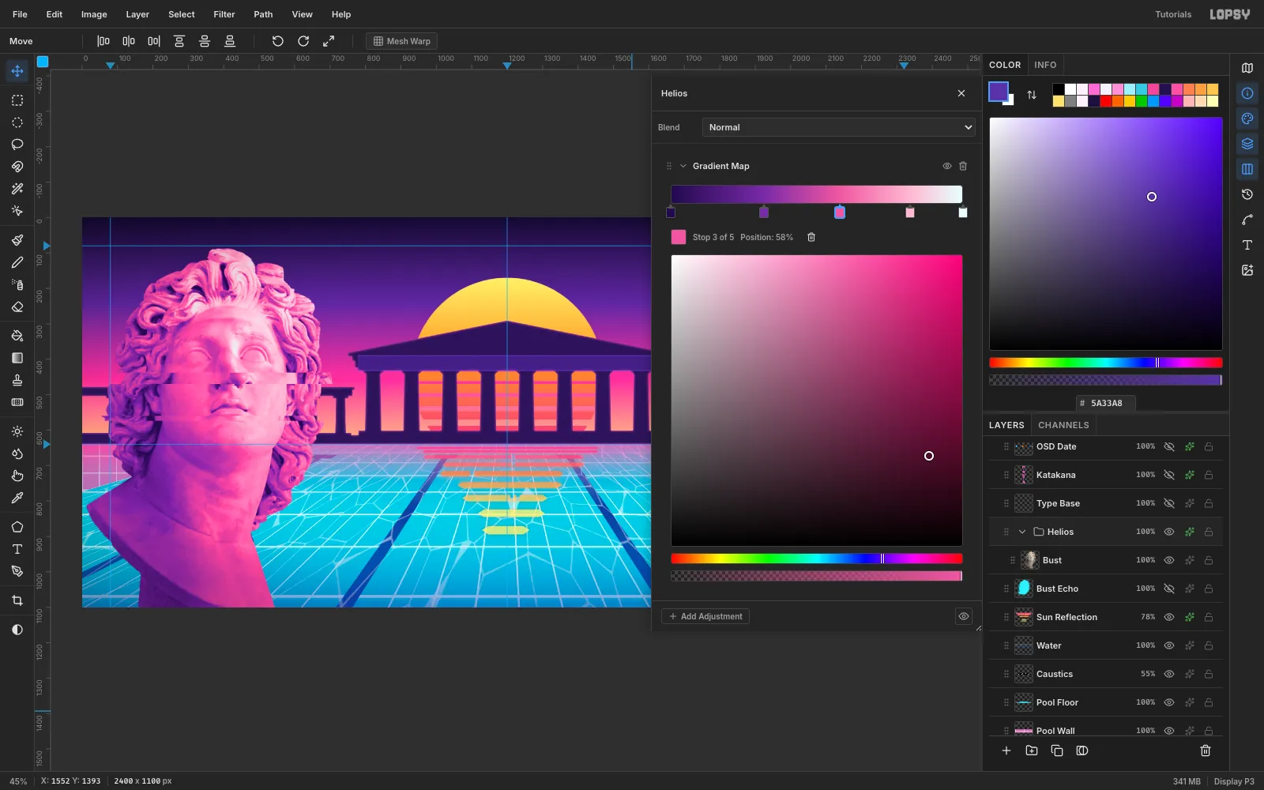Create a new layer group folder
The image size is (1264, 790).
(1032, 750)
